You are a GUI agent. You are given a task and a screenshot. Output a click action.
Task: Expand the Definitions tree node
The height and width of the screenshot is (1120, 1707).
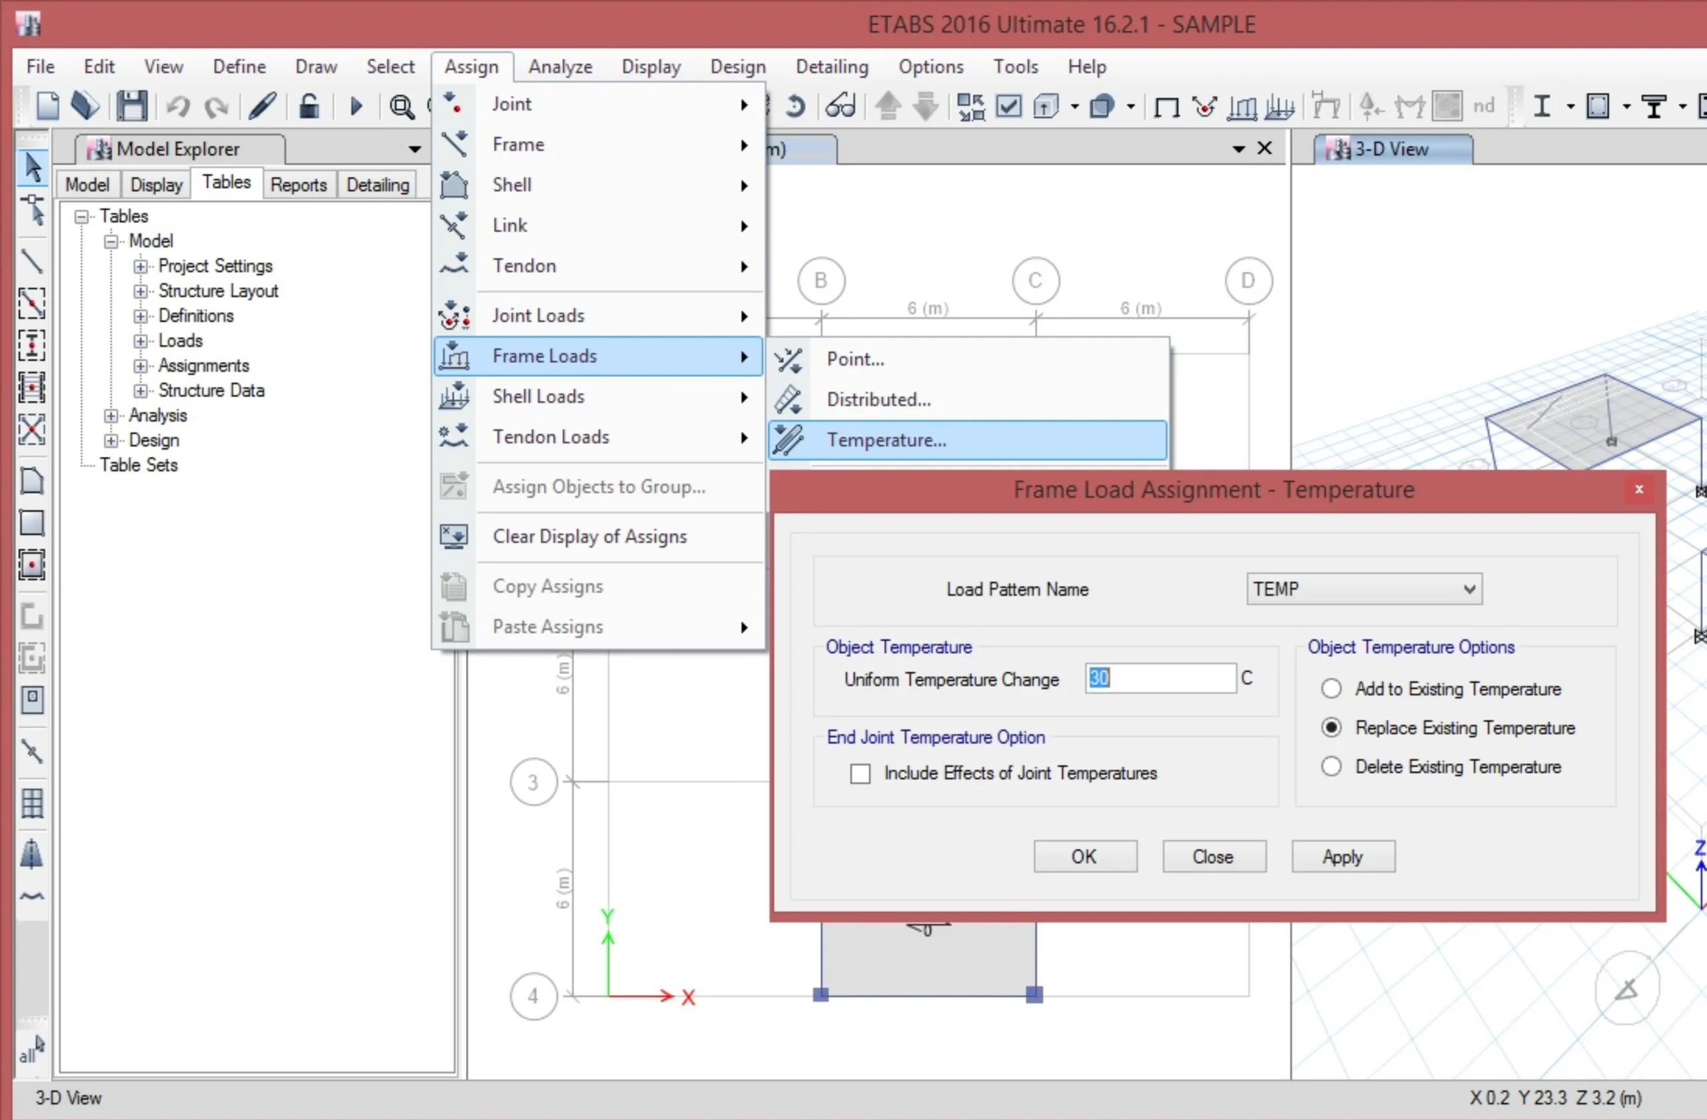[141, 316]
